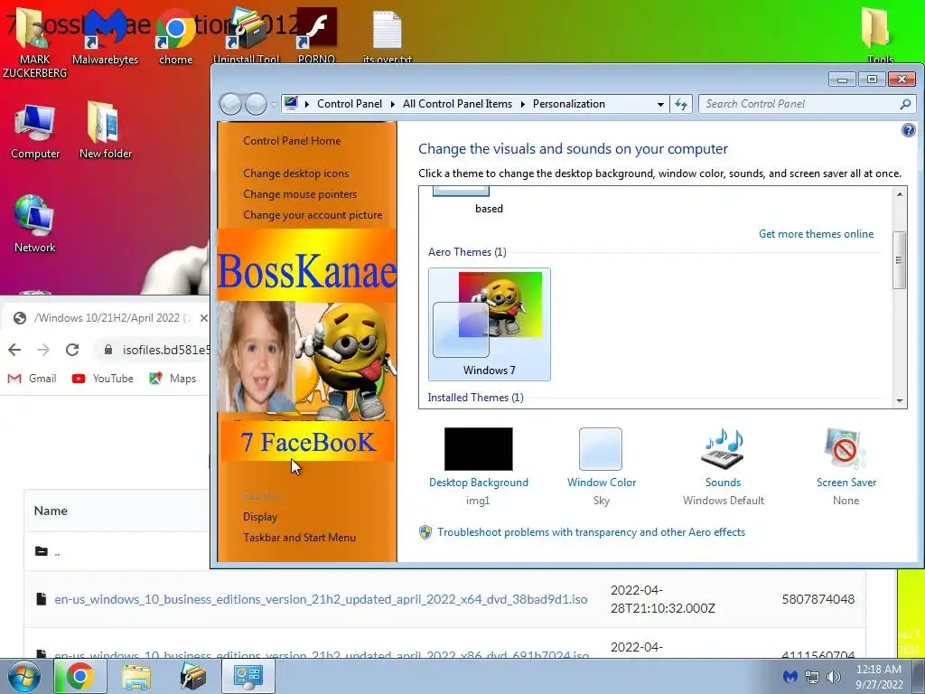This screenshot has width=925, height=694.
Task: Open the New folder desktop icon
Action: (x=106, y=131)
